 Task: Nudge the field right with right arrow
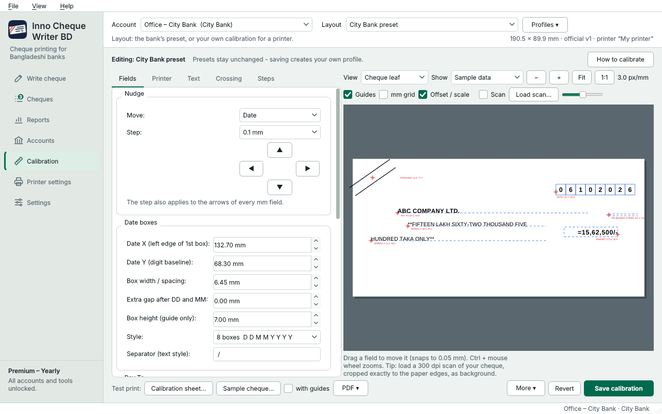[308, 169]
